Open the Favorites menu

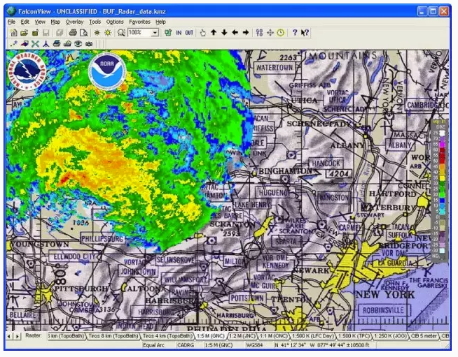[139, 22]
